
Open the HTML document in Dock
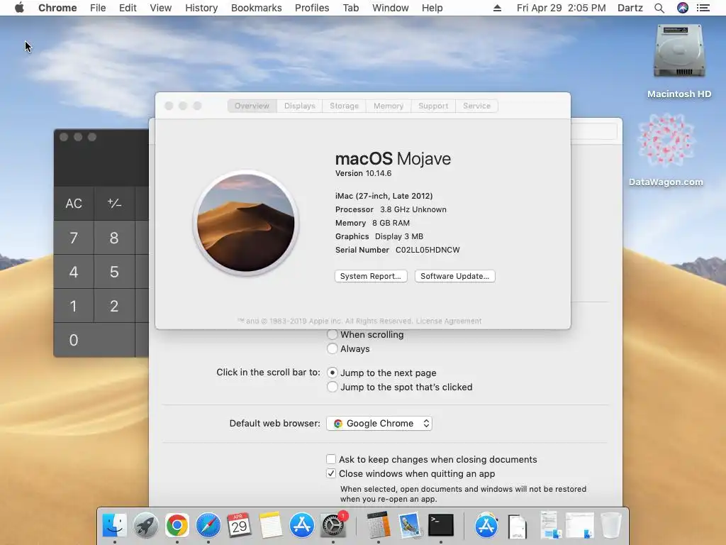[517, 527]
